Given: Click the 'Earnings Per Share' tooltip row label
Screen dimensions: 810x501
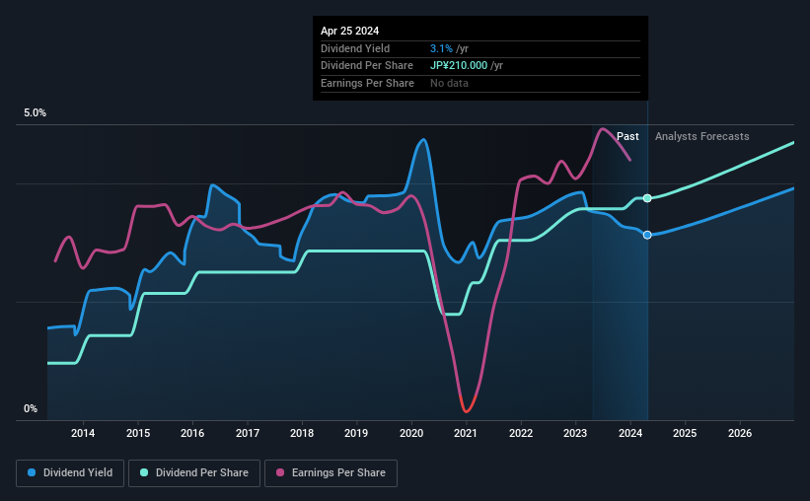Looking at the screenshot, I should 367,83.
